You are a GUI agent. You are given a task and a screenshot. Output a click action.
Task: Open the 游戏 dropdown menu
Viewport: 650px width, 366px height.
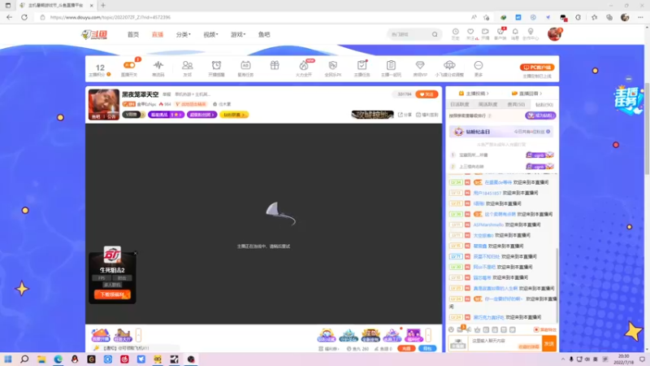(x=238, y=34)
